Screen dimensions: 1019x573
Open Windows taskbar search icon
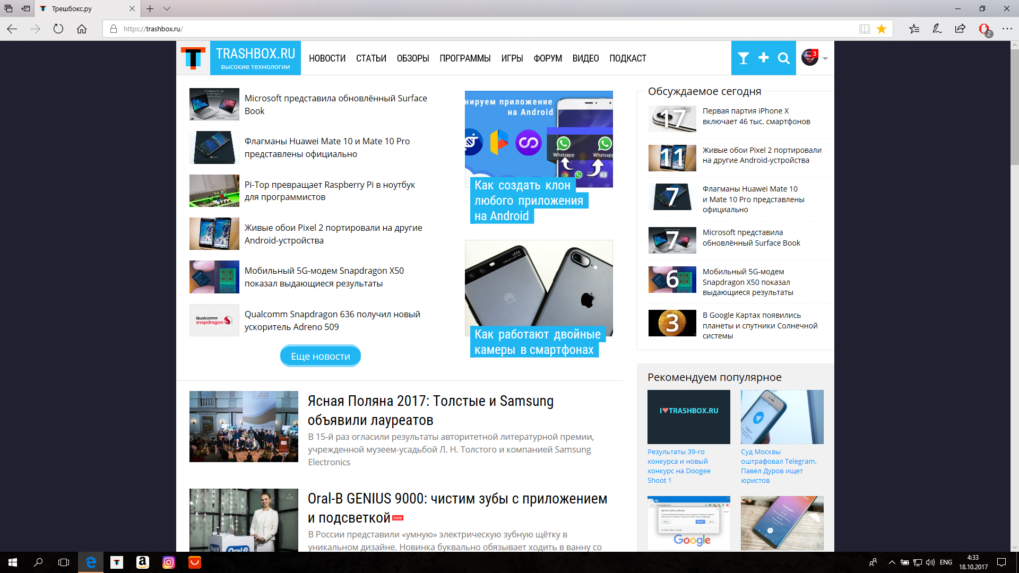(38, 562)
